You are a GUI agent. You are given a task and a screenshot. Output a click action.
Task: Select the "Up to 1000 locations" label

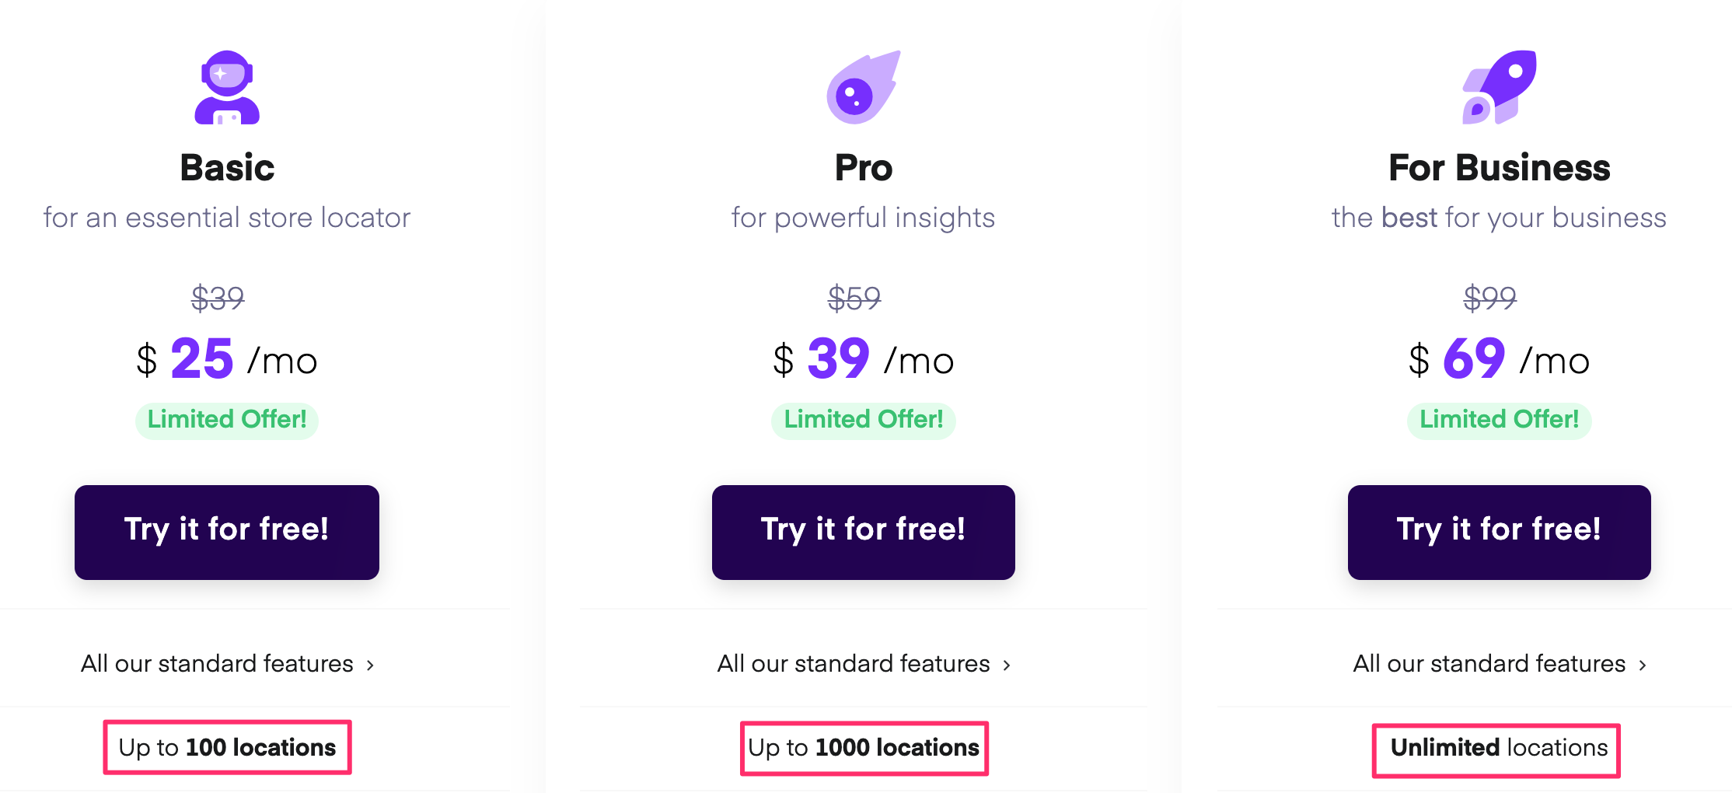pos(864,747)
